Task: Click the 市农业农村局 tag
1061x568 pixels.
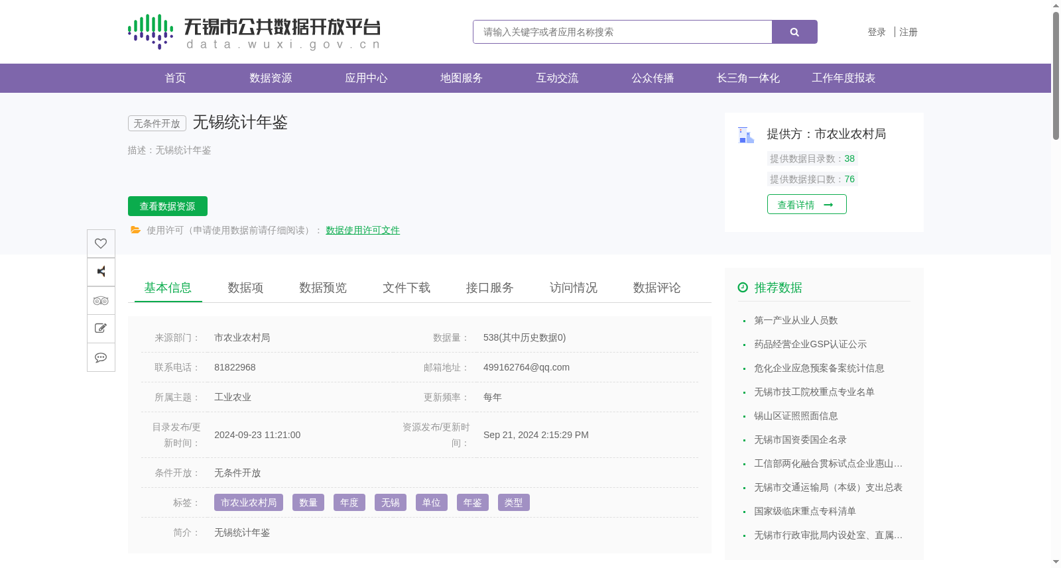Action: [x=249, y=502]
